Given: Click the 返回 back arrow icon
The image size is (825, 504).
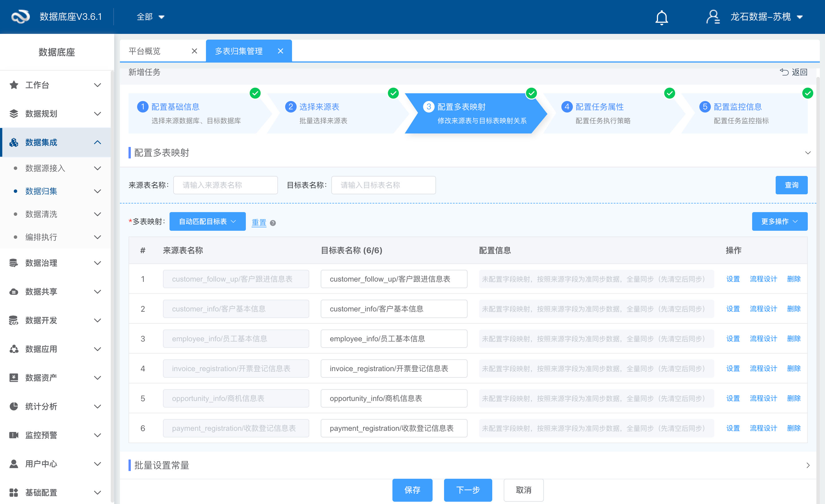Looking at the screenshot, I should click(x=784, y=72).
